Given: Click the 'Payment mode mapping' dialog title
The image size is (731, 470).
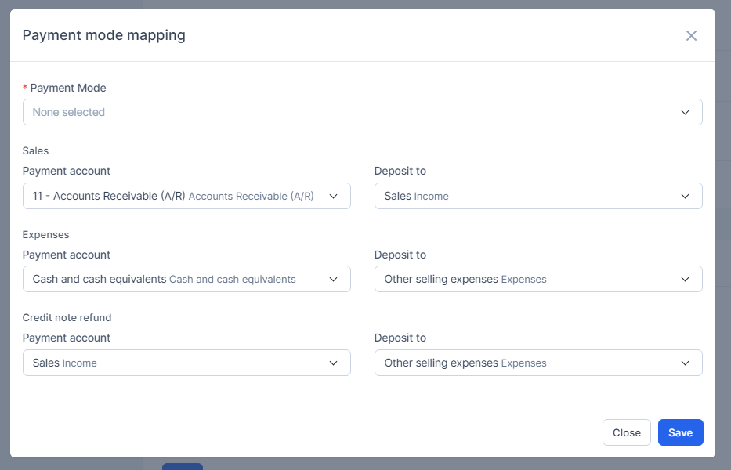Looking at the screenshot, I should [x=103, y=35].
